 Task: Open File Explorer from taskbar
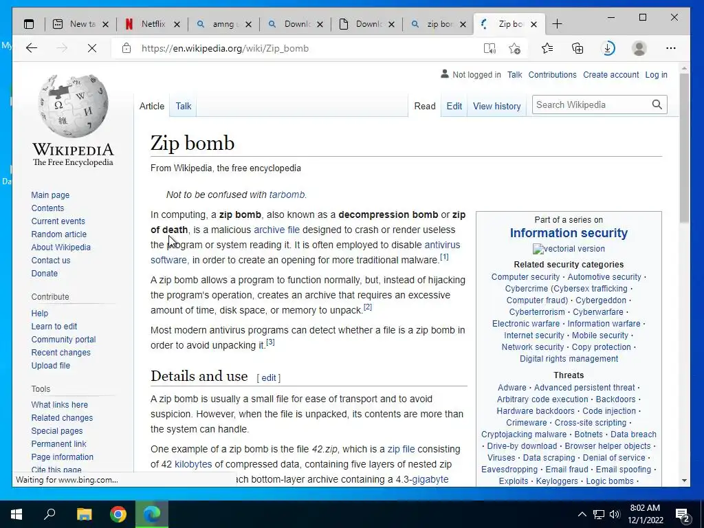(84, 514)
